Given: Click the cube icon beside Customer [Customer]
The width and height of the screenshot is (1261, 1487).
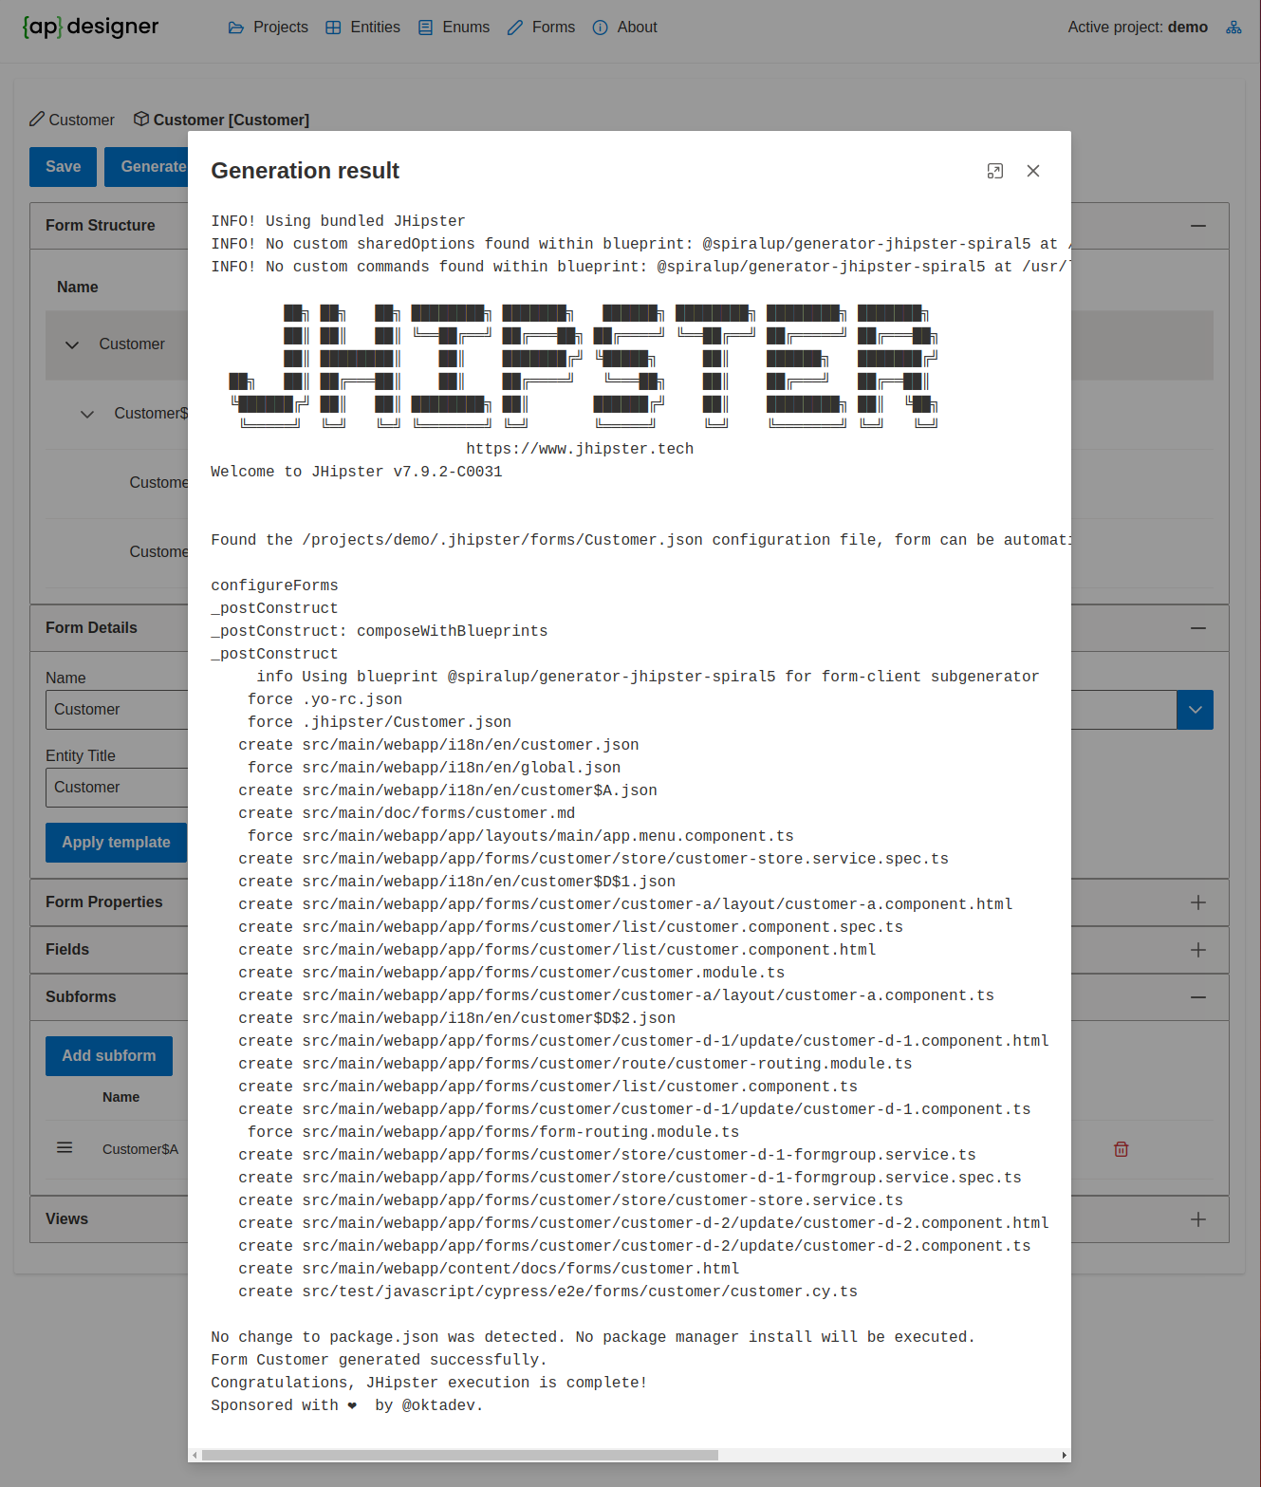Looking at the screenshot, I should 140,120.
